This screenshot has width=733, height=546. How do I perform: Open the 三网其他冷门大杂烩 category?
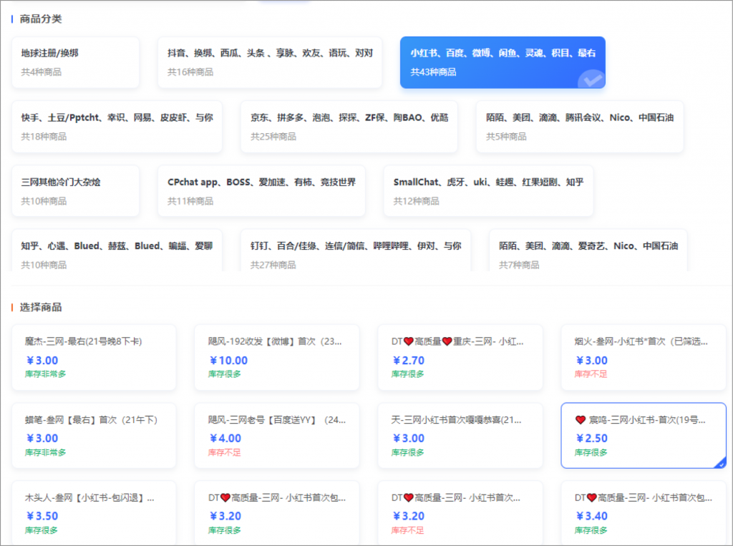(x=75, y=191)
